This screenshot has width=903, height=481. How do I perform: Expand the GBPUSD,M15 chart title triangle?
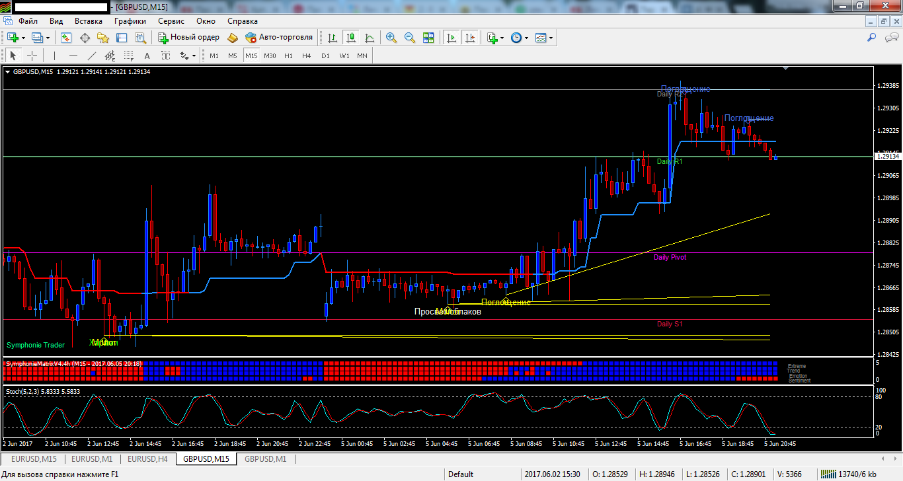point(8,72)
